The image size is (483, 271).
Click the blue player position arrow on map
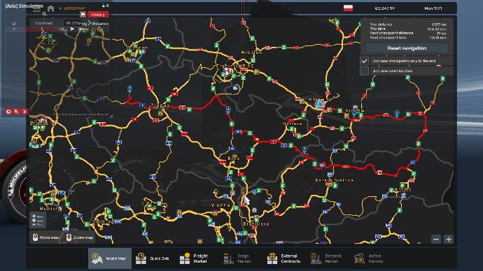tap(320, 105)
